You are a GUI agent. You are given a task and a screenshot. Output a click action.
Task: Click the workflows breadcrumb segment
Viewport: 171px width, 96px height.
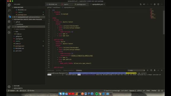click(56, 7)
